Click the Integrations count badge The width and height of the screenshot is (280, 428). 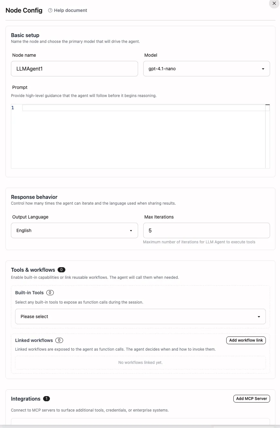46,399
